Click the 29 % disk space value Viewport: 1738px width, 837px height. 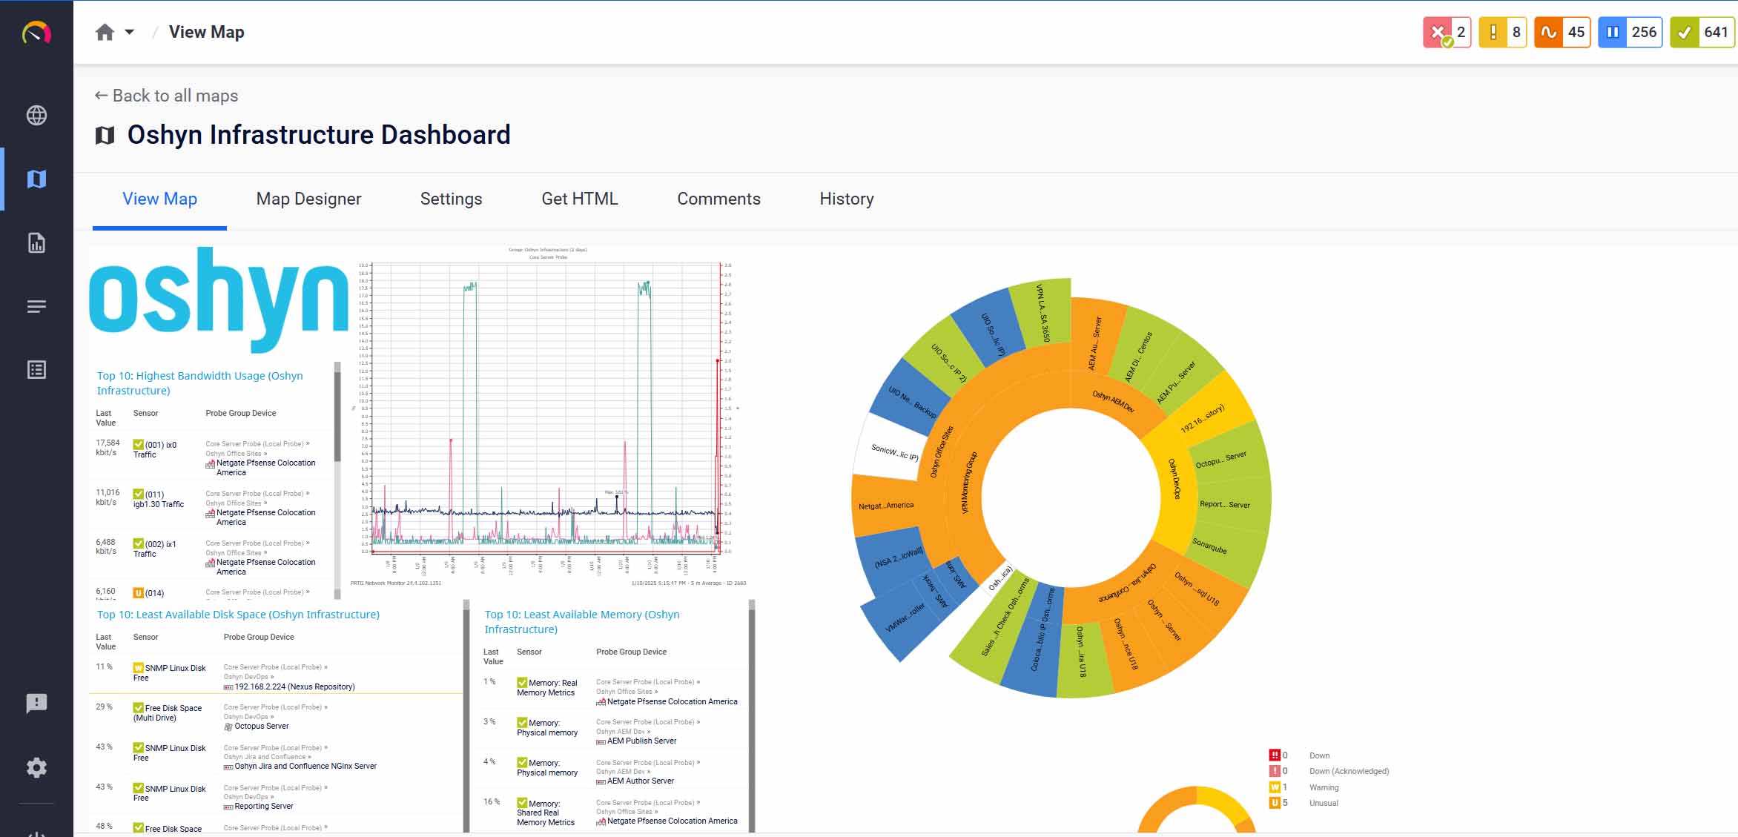tap(104, 707)
